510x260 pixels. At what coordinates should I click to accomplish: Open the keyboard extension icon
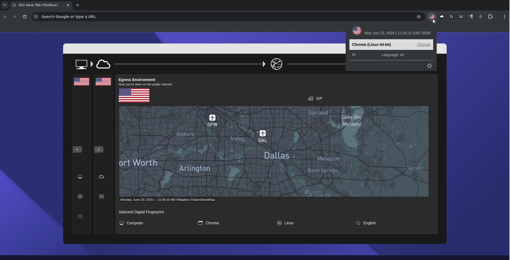[461, 17]
